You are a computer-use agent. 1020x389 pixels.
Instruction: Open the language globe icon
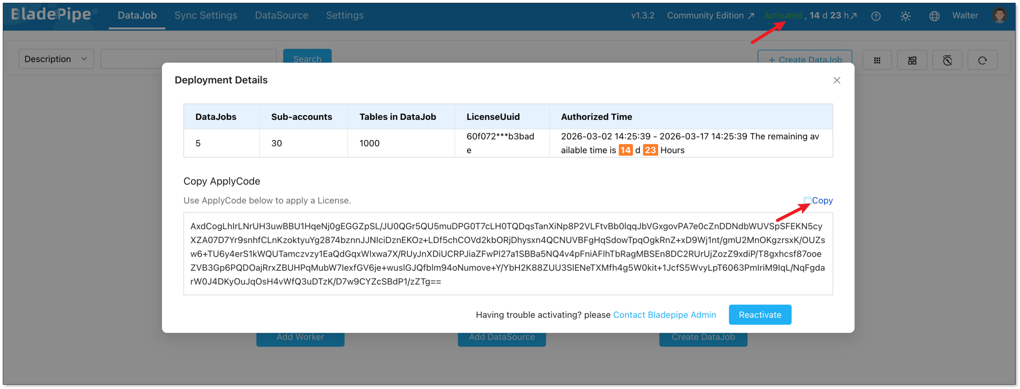[934, 16]
